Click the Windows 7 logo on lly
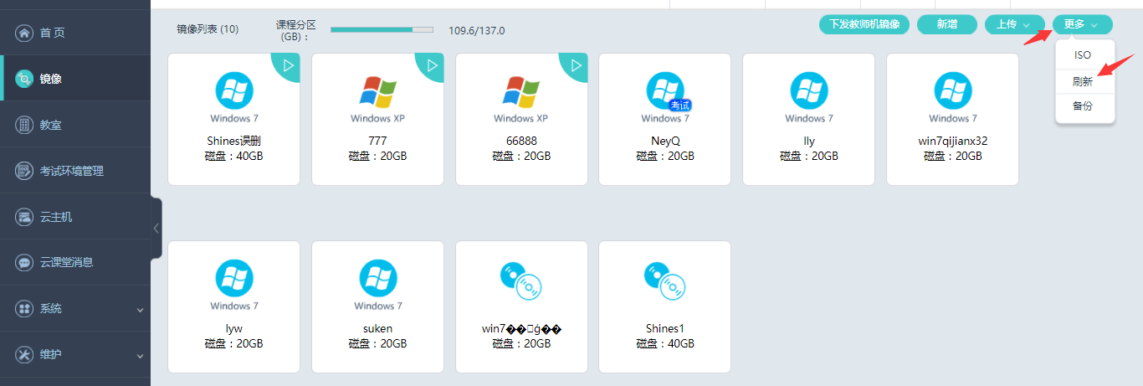This screenshot has width=1143, height=386. (808, 90)
